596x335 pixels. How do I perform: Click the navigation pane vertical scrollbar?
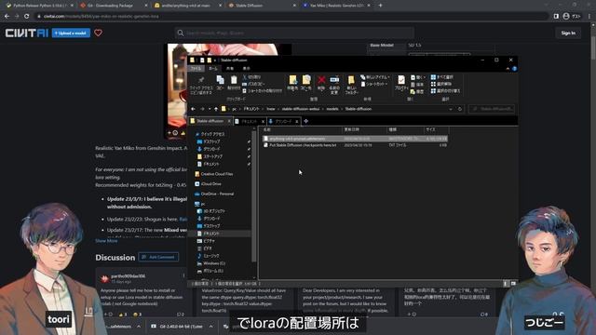pos(254,197)
